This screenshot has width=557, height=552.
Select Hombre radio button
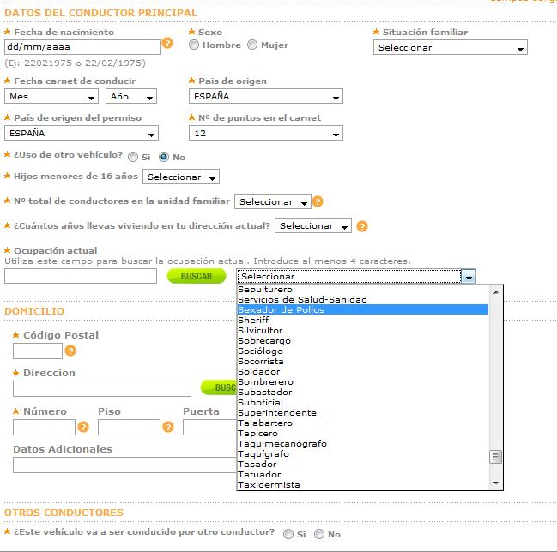pos(194,45)
